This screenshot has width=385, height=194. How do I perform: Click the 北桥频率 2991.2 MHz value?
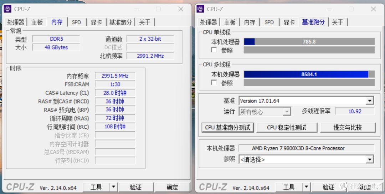[150, 56]
